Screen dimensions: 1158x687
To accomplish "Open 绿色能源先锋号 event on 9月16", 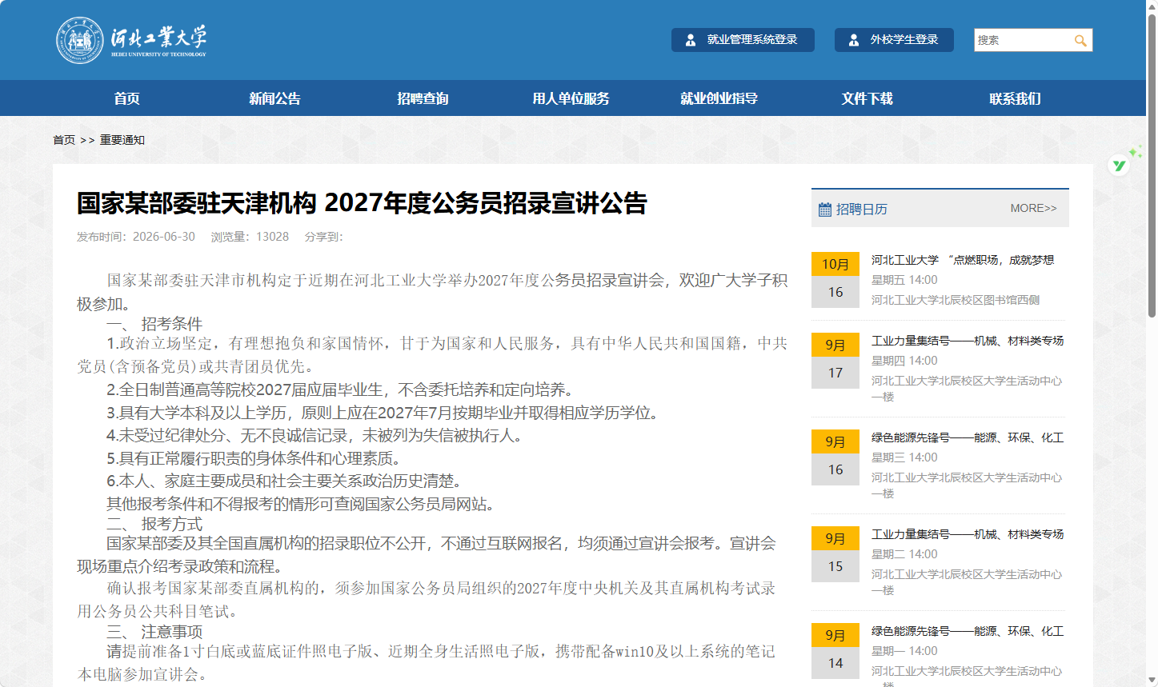I will [x=968, y=437].
